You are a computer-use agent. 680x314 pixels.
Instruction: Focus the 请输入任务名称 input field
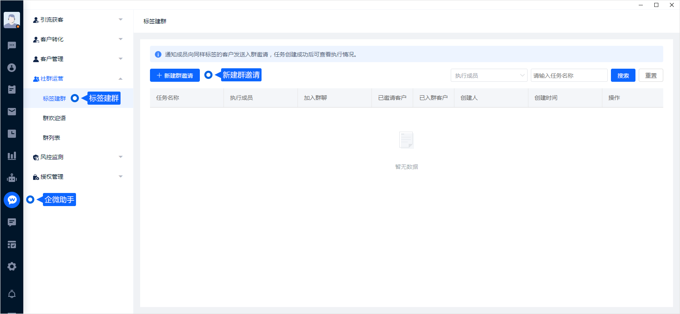click(569, 75)
